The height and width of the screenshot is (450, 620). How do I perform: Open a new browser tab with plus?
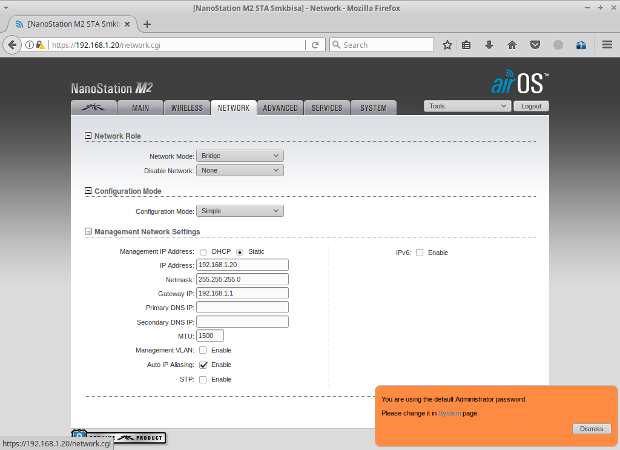147,24
